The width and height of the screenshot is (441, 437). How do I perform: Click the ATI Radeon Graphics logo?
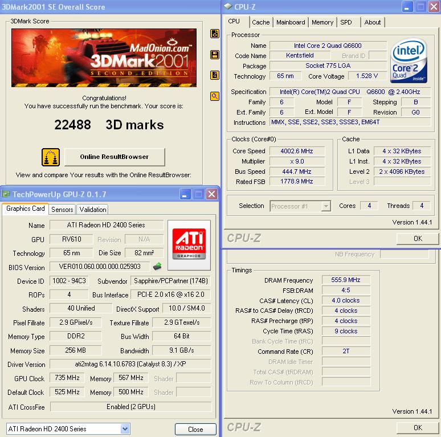point(189,245)
